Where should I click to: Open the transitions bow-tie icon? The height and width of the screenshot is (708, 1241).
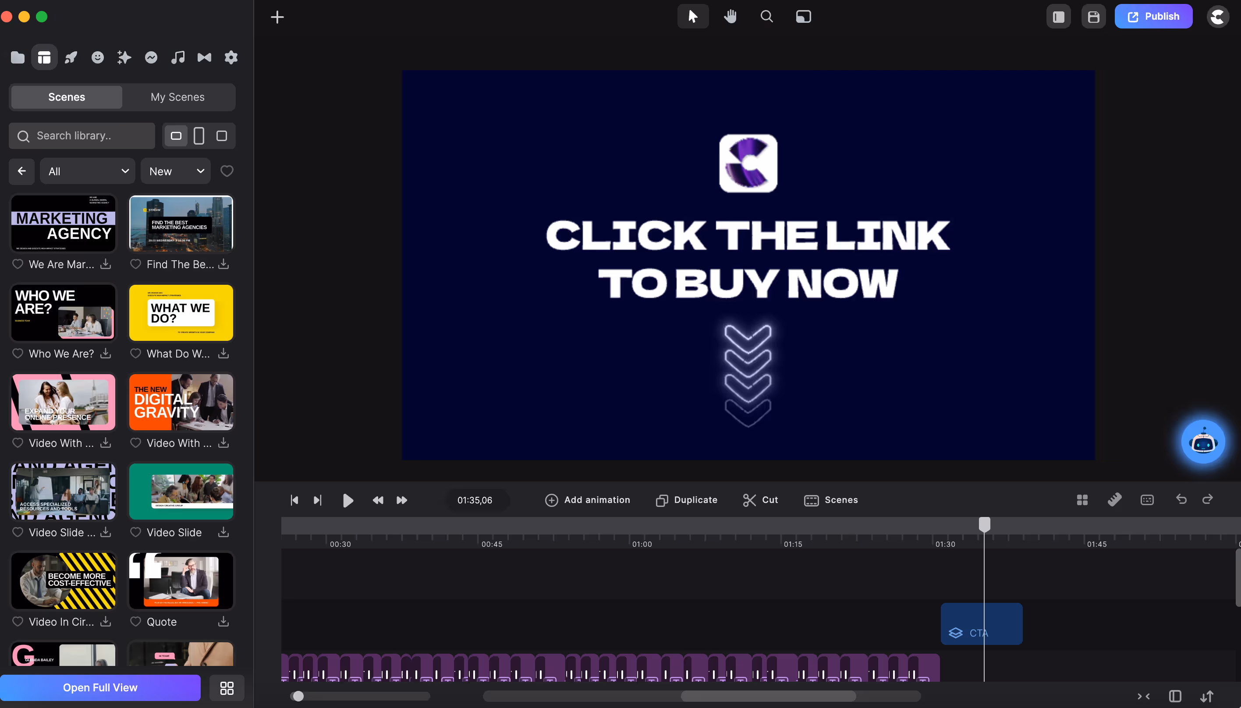[x=204, y=57]
